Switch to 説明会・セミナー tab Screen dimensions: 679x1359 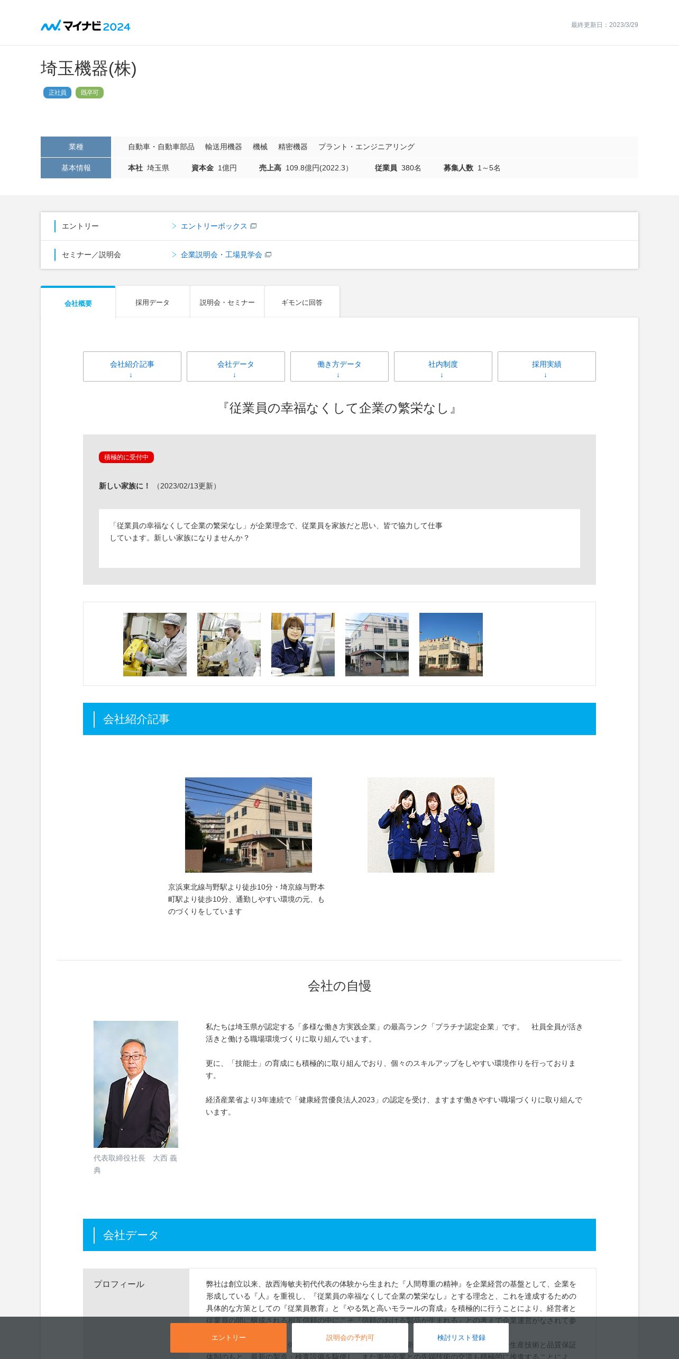227,302
